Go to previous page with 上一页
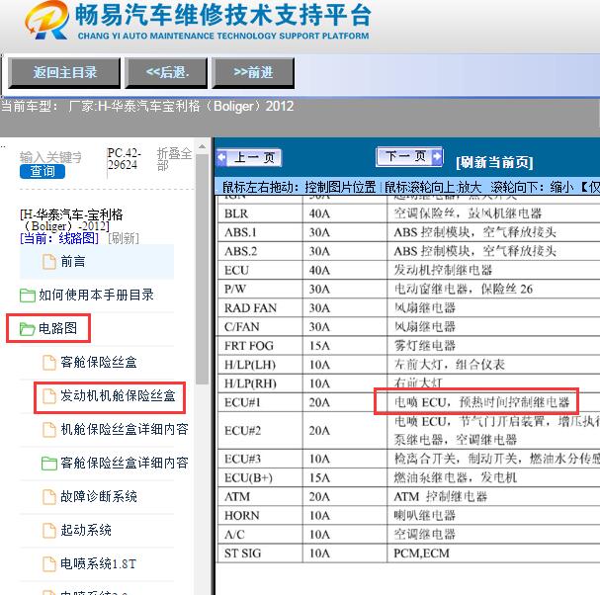The width and height of the screenshot is (600, 595). [249, 157]
